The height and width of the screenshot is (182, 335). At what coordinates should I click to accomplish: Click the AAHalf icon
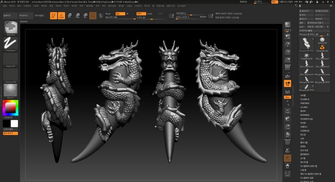287,60
